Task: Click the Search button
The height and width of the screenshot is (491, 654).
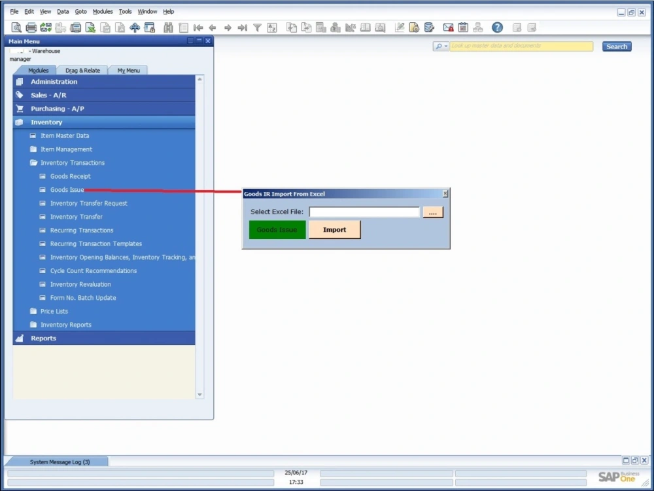Action: pyautogui.click(x=617, y=46)
